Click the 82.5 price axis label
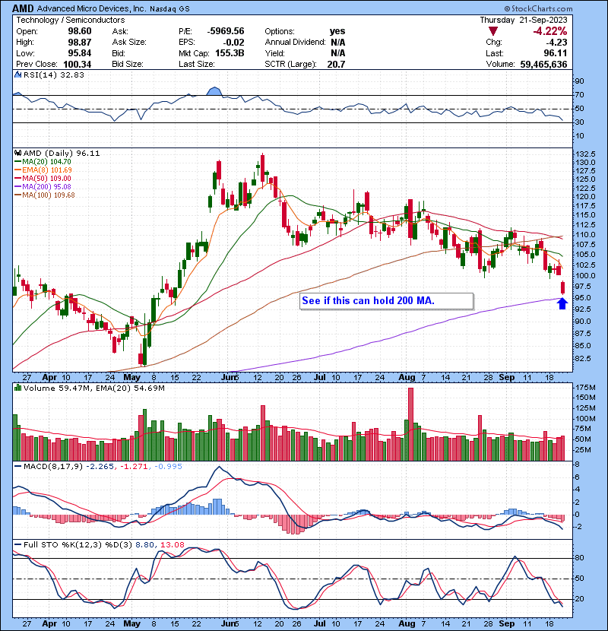 tap(583, 358)
